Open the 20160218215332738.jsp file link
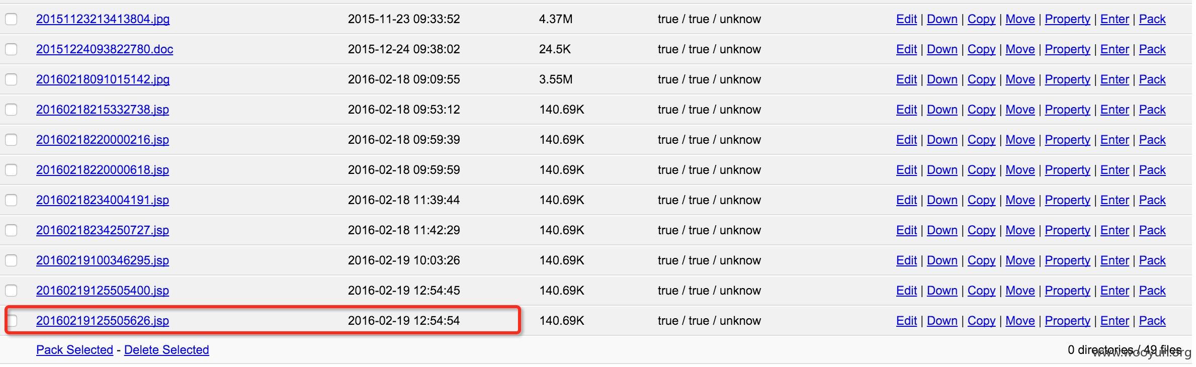Viewport: 1196px width, 367px height. [103, 110]
